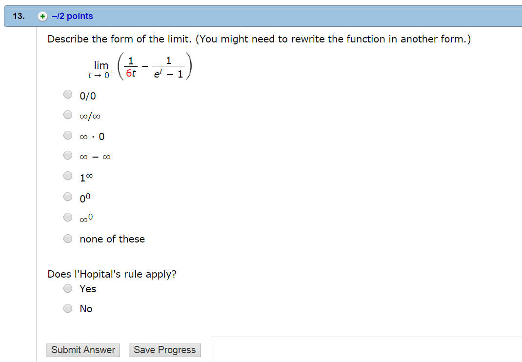Viewport: 522px width, 362px height.
Task: Click the green plus icon beside the points
Action: (x=42, y=16)
